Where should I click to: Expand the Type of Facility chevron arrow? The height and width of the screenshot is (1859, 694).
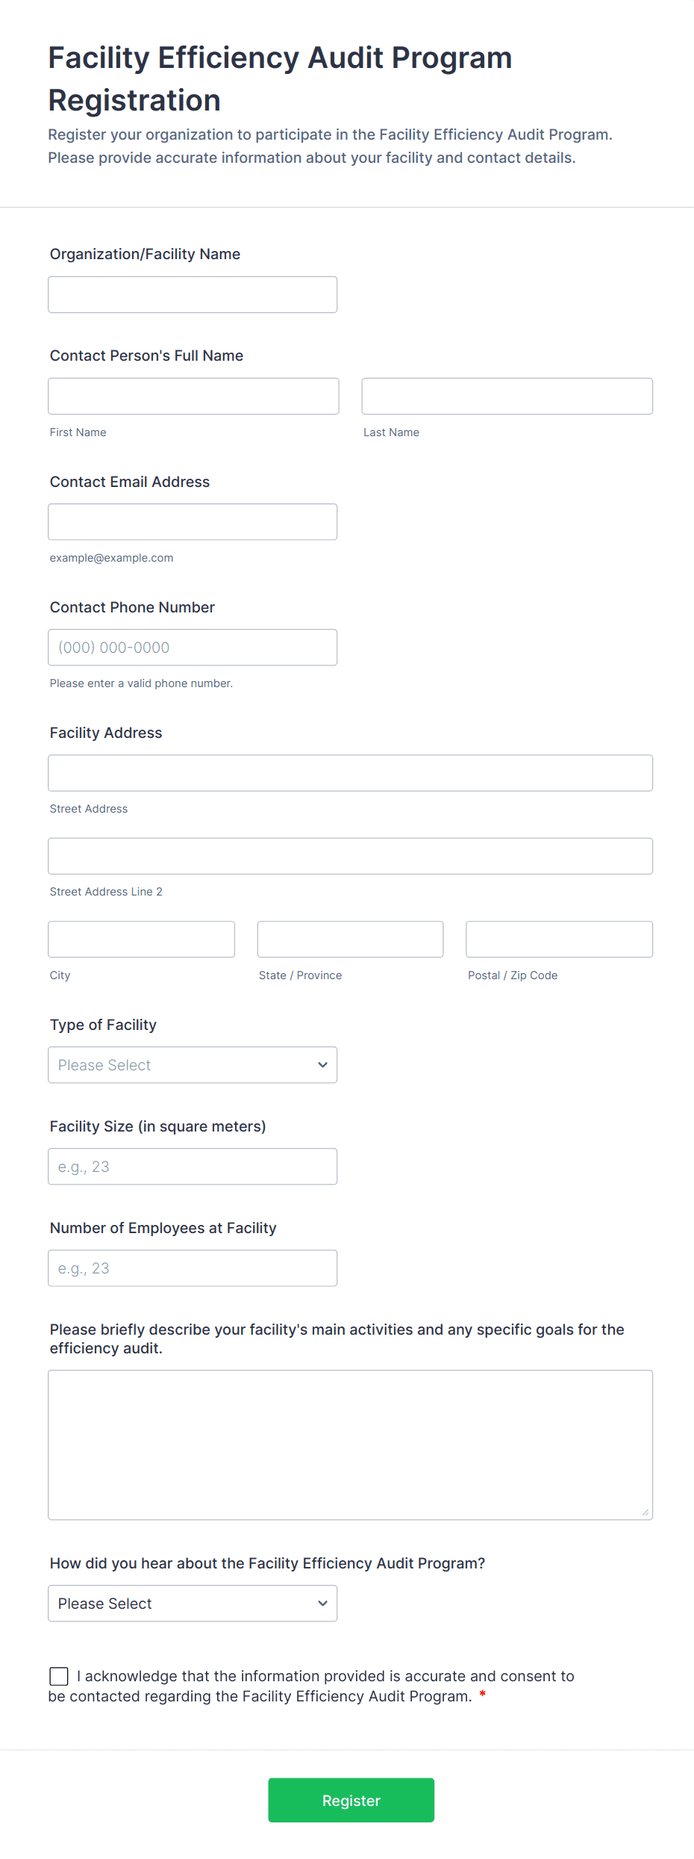click(x=322, y=1064)
